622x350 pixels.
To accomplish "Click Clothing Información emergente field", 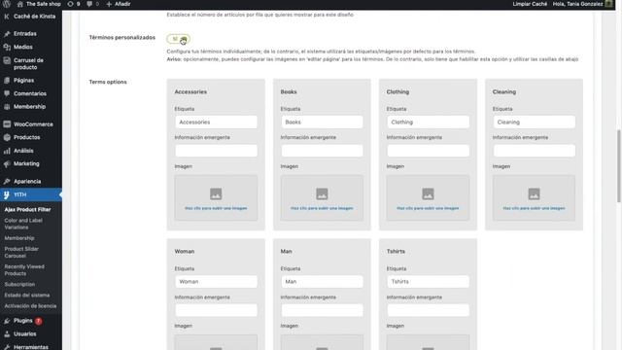I will click(428, 151).
